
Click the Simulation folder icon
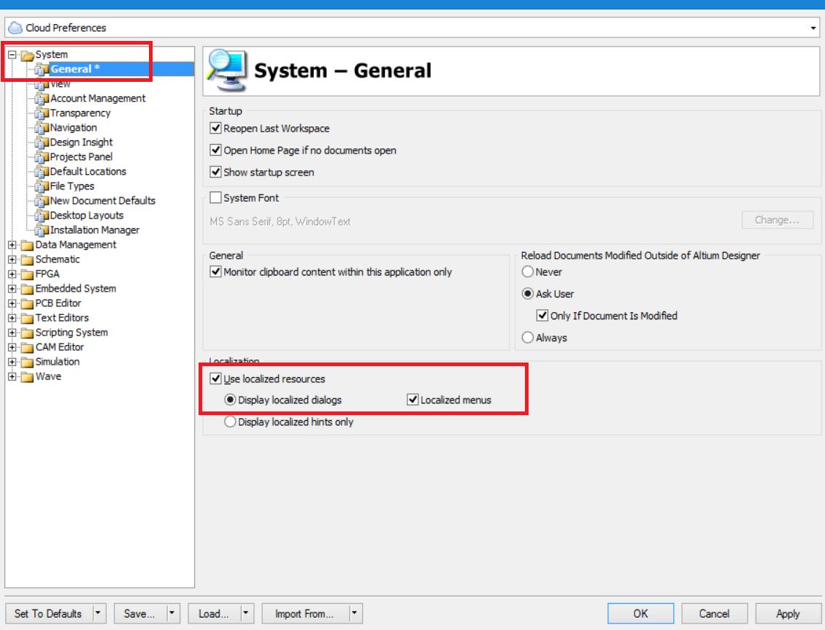pyautogui.click(x=27, y=363)
